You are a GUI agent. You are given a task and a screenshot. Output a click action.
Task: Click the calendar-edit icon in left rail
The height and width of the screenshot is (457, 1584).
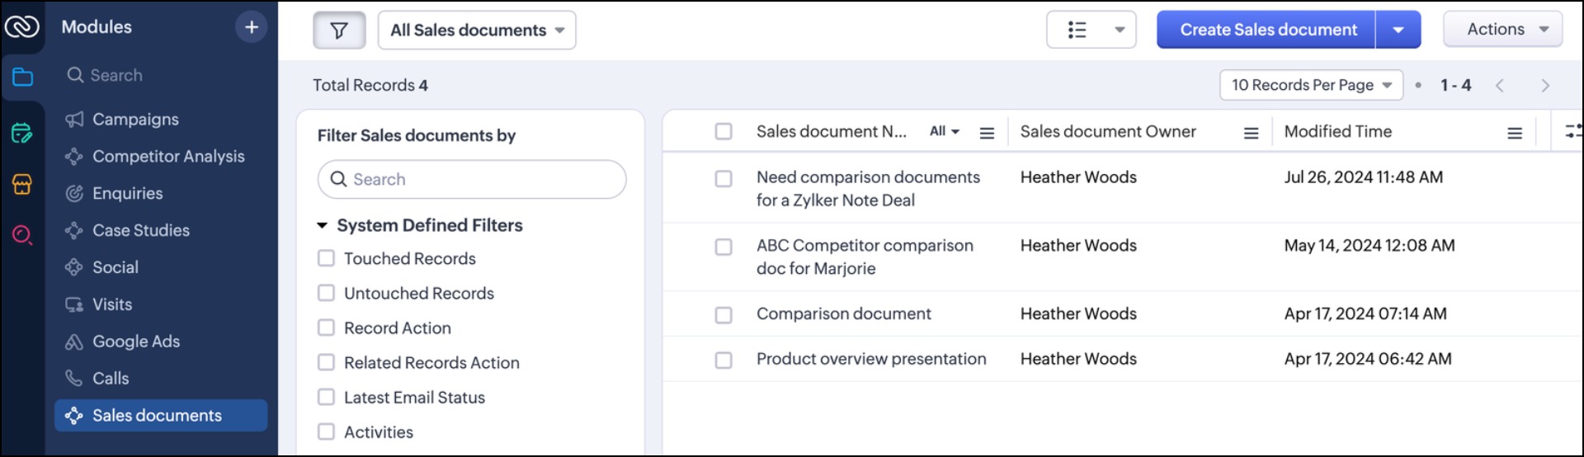click(22, 132)
